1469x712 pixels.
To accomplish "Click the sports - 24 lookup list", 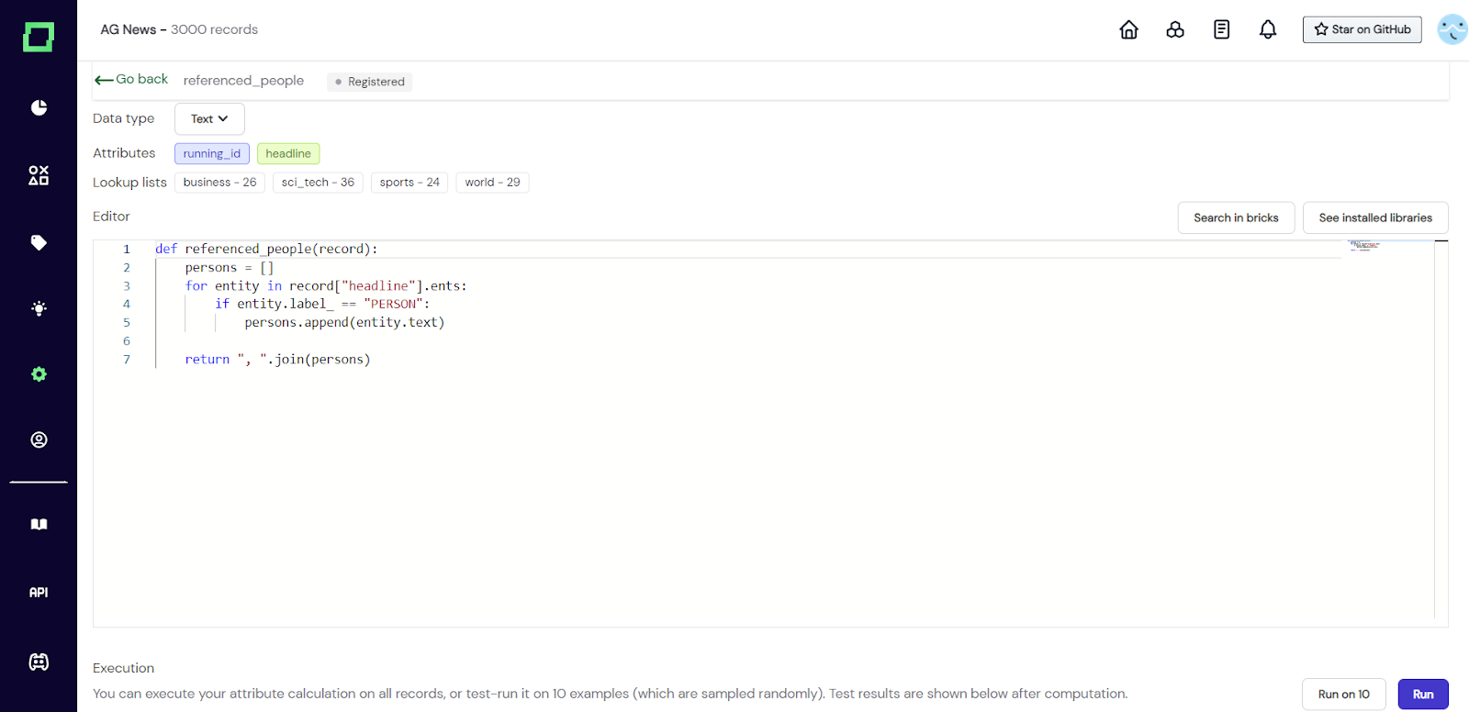I will (x=409, y=183).
